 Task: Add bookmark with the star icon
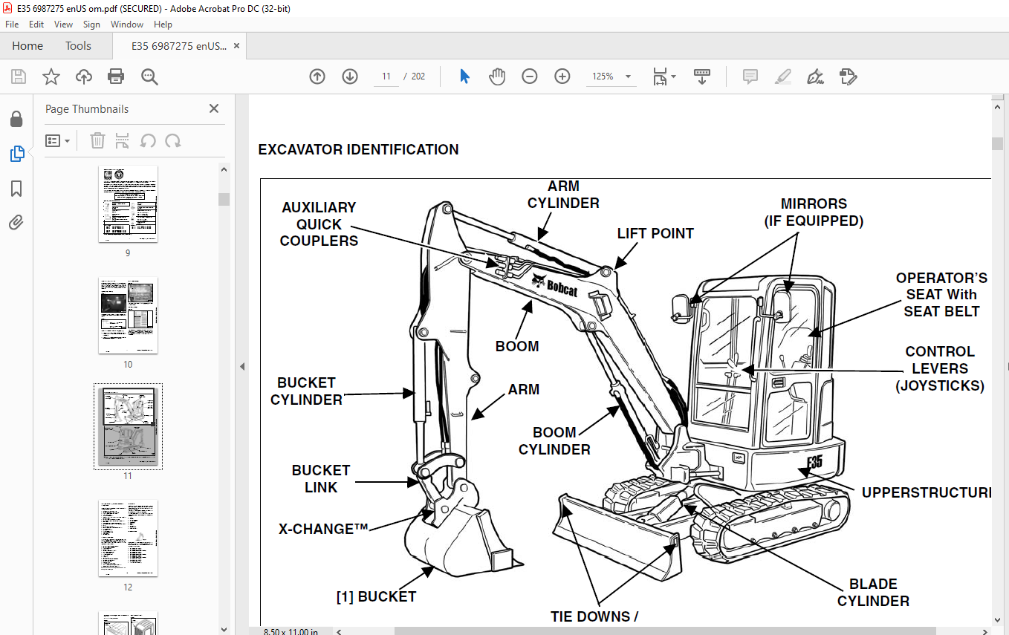(51, 76)
